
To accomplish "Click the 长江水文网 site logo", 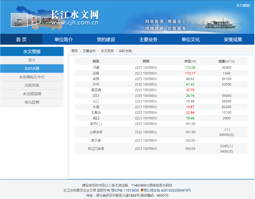I will (74, 18).
